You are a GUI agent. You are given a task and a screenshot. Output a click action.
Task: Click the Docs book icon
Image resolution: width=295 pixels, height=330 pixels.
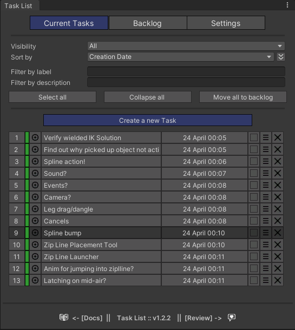[64, 318]
